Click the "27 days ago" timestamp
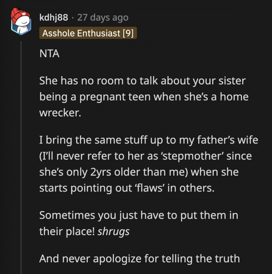272x274 pixels. 103,17
